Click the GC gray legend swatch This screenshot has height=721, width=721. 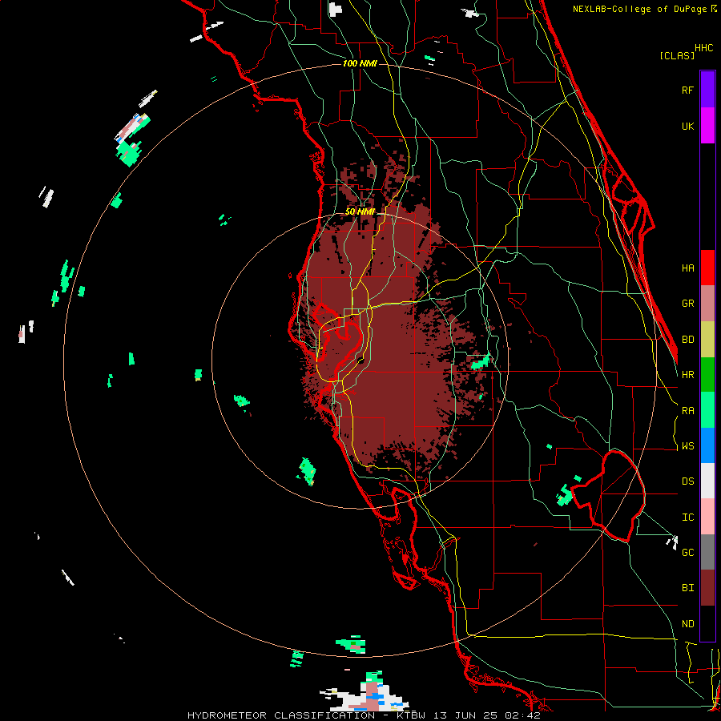tap(707, 552)
